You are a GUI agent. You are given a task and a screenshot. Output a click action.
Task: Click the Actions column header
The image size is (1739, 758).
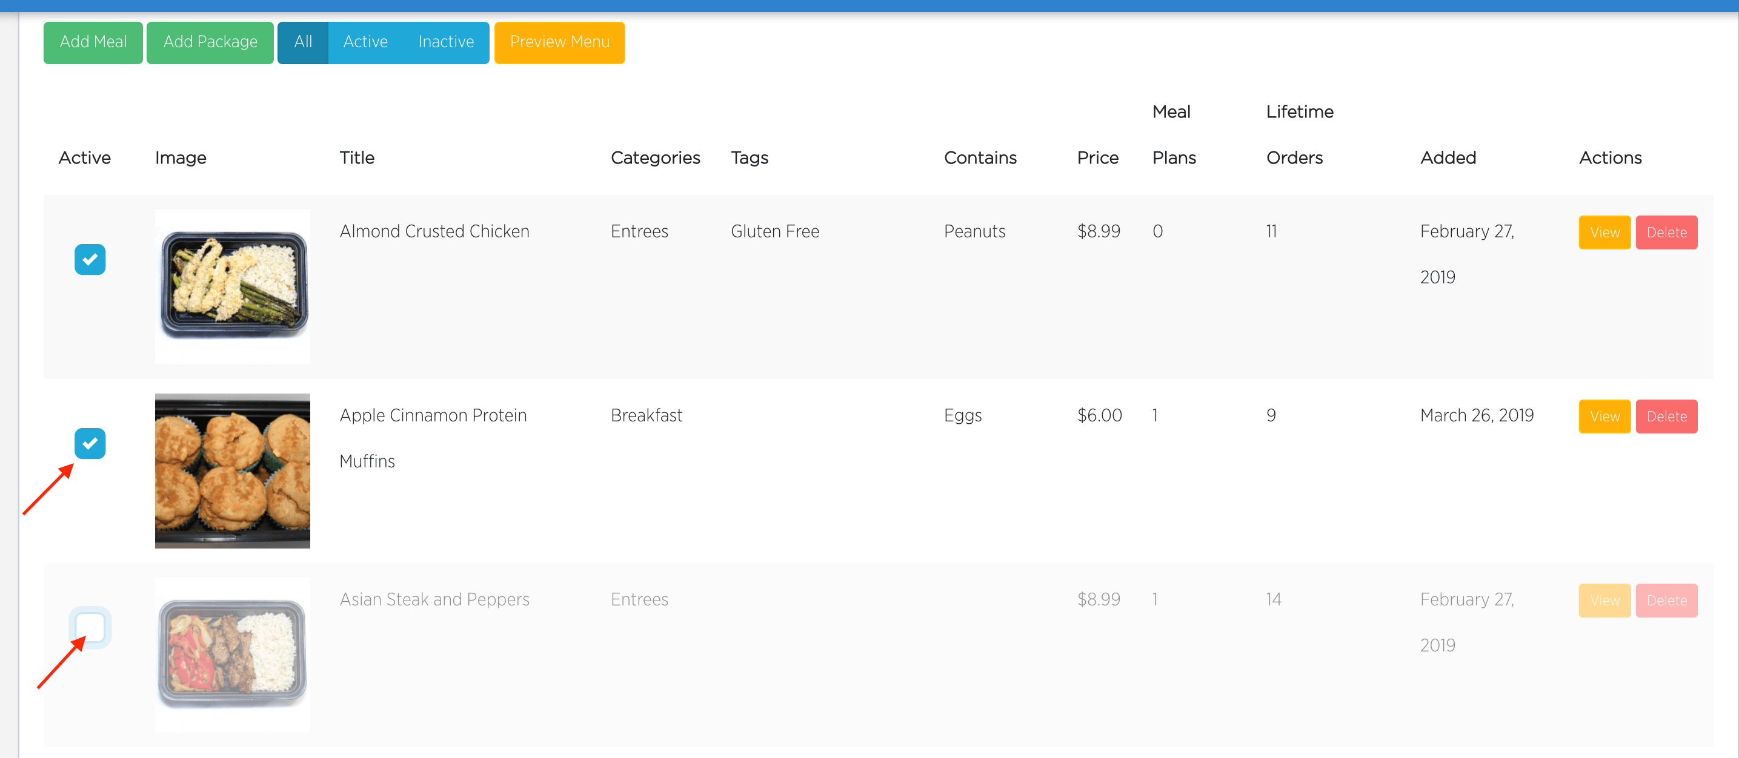(1610, 158)
